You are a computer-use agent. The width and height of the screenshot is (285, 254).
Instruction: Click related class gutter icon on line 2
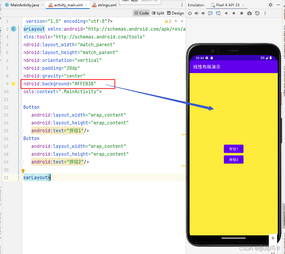(14, 29)
